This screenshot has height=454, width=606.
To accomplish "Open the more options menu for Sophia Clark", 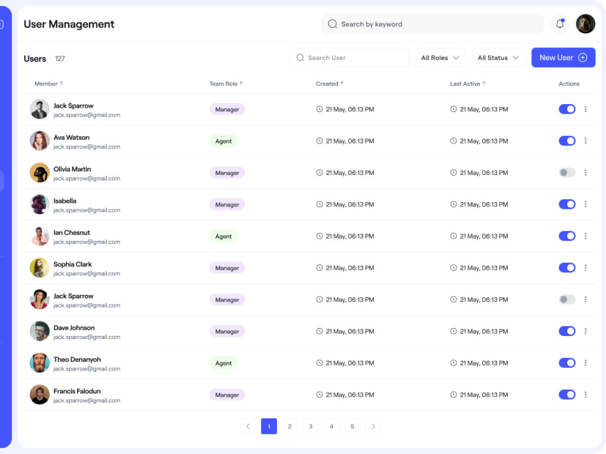I will pyautogui.click(x=585, y=268).
